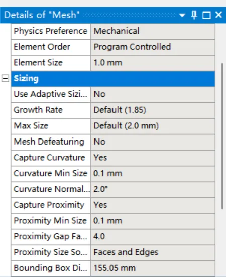This screenshot has height=277, width=226.
Task: Edit the Element Size 1.0 mm field
Action: pyautogui.click(x=153, y=63)
